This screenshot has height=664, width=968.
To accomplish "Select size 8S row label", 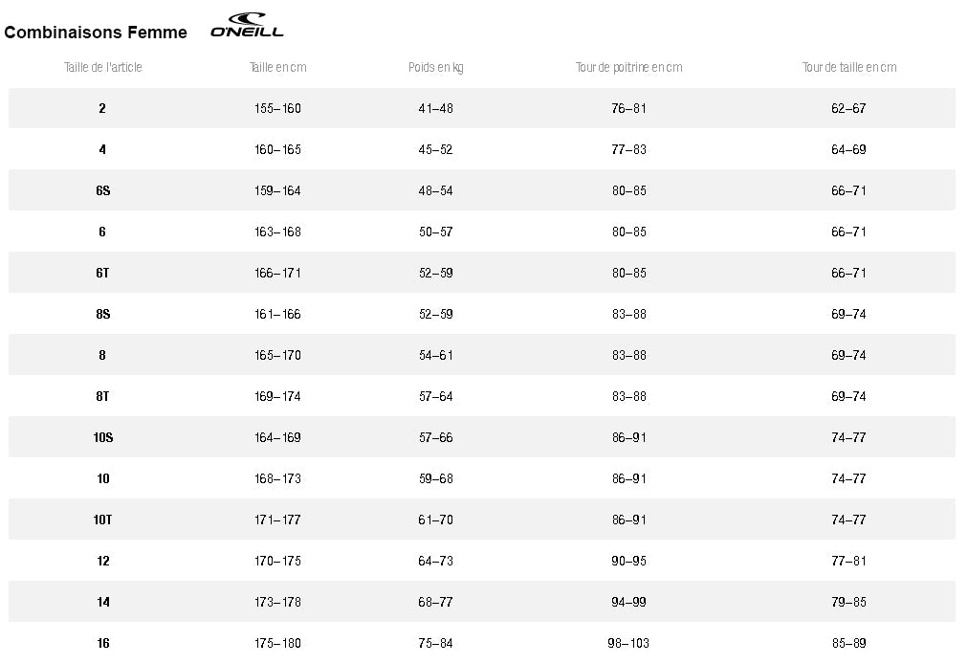I will point(103,315).
